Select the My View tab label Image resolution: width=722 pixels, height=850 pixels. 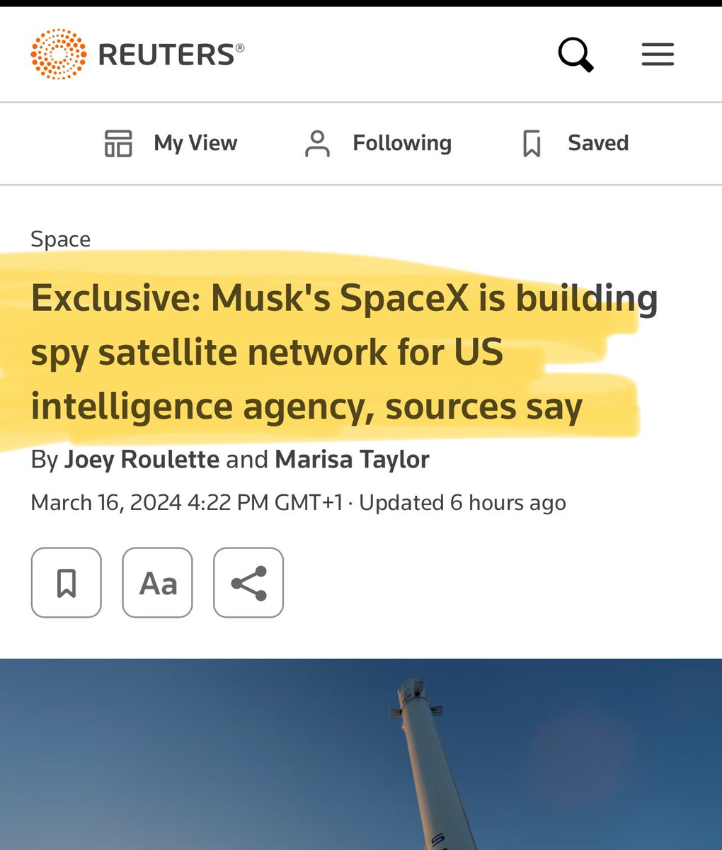(195, 143)
